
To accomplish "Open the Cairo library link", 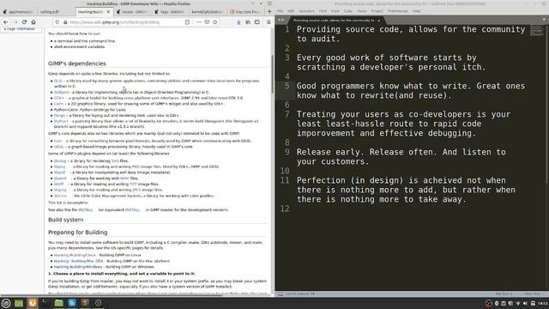I will click(x=58, y=104).
